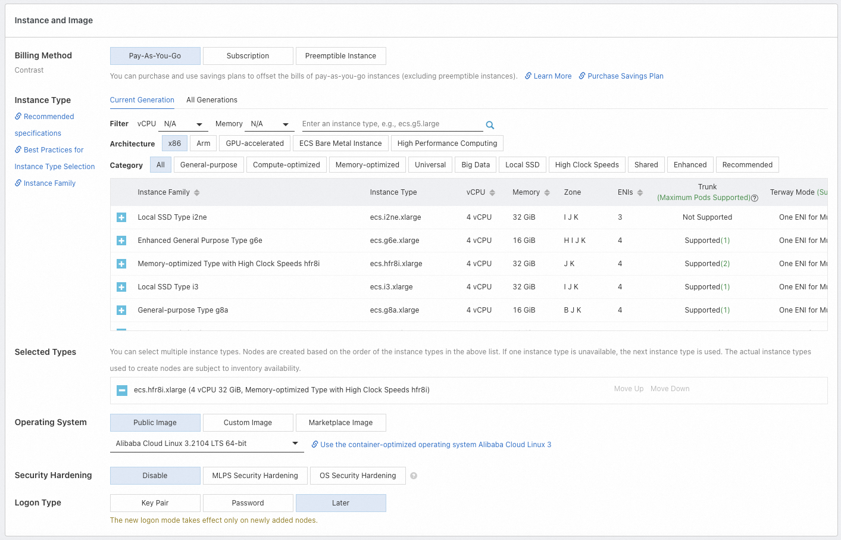Expand the Local SSD Type i2ne row plus icon
Screen dimensions: 841x540
click(x=121, y=217)
